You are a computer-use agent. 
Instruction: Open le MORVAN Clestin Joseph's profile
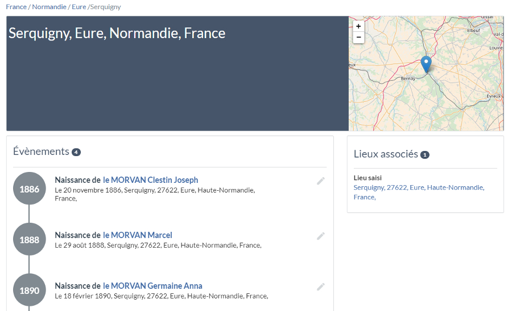150,180
